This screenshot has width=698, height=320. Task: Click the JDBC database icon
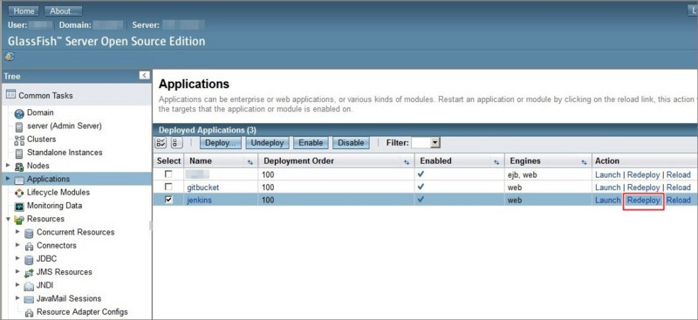29,260
